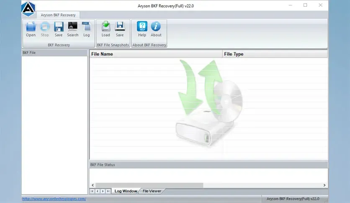This screenshot has width=350, height=203.
Task: Click the BKF File Snapshots group label
Action: point(113,45)
